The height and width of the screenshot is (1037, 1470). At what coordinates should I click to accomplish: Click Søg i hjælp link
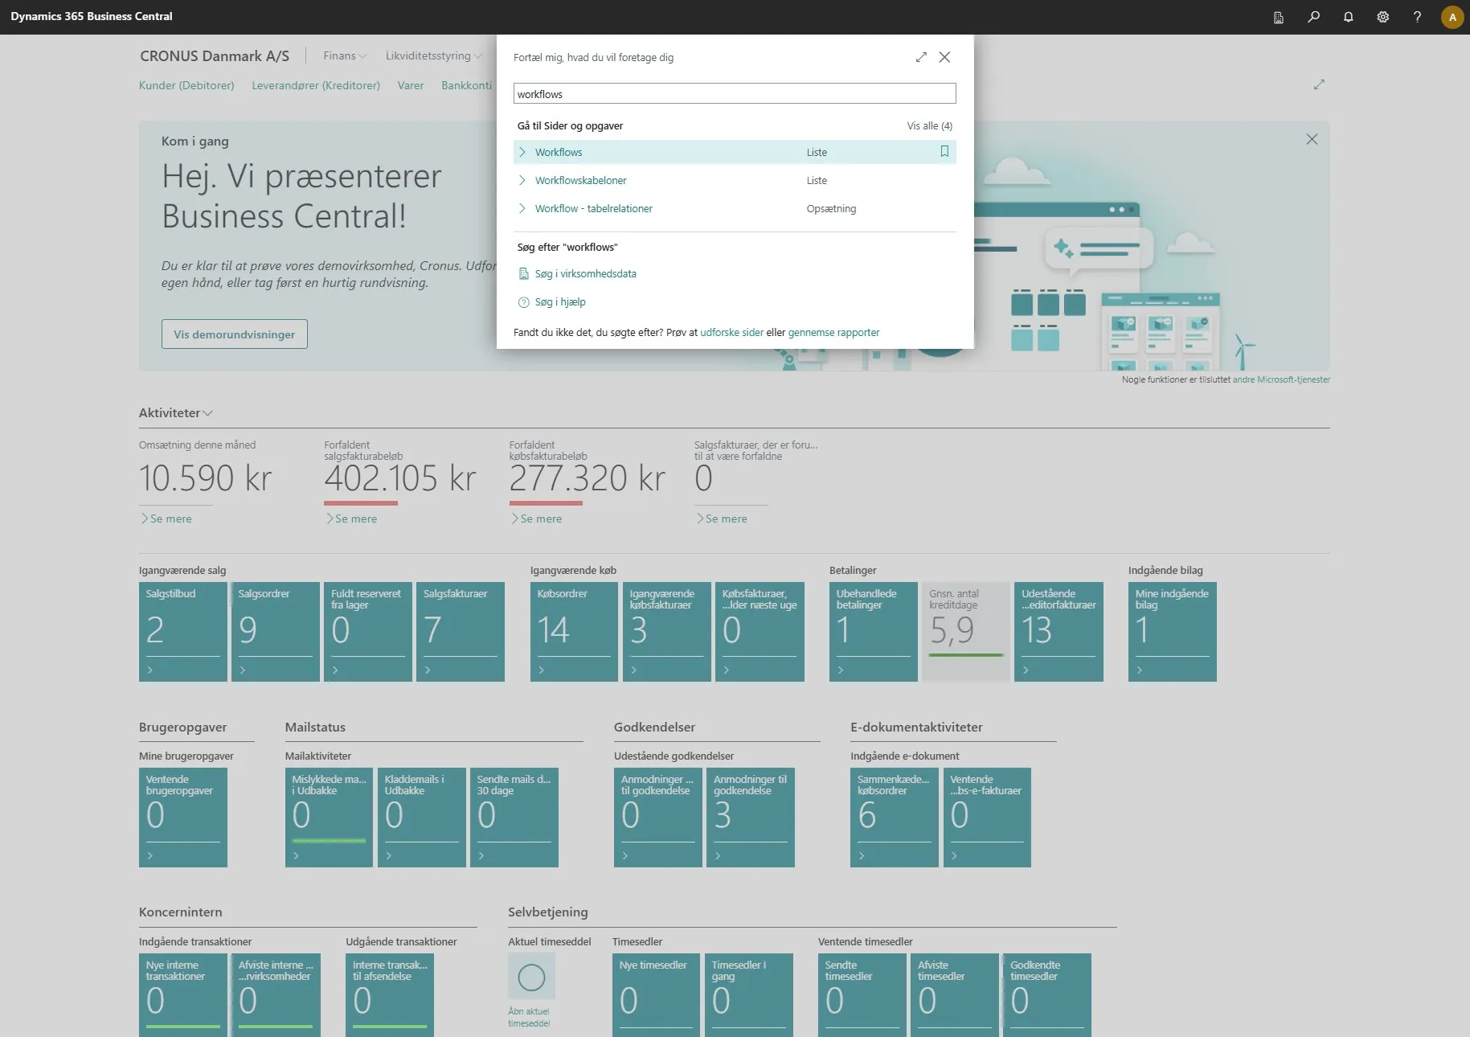[560, 302]
